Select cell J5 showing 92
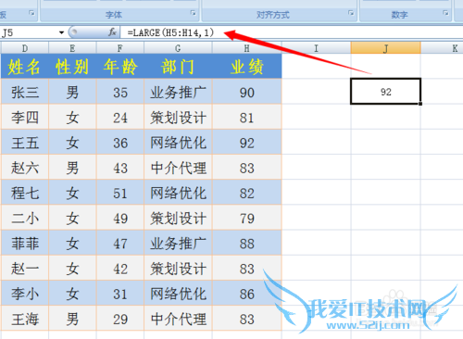The height and width of the screenshot is (339, 463). click(x=386, y=92)
